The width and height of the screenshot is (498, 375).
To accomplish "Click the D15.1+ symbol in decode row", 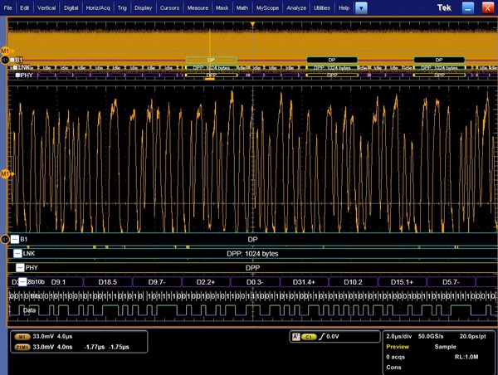I will (402, 282).
